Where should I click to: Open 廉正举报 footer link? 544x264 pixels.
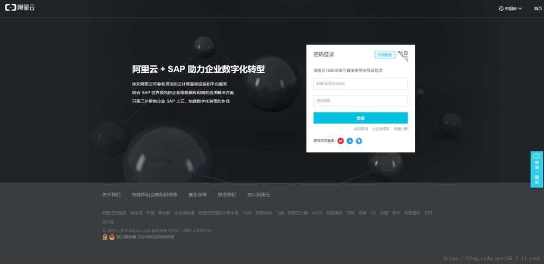click(198, 195)
